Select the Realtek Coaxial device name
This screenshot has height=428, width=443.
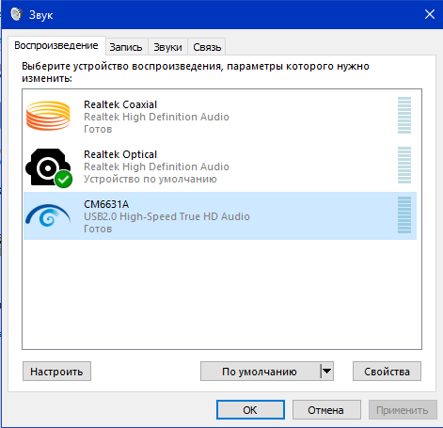120,104
